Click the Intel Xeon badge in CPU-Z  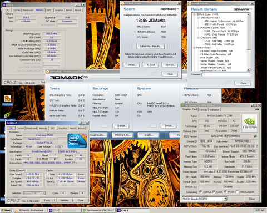[77, 141]
